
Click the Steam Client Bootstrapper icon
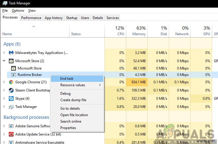click(11, 90)
